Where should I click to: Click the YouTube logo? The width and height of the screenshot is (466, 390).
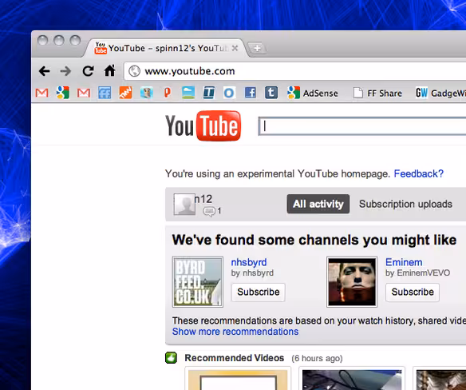(x=203, y=125)
